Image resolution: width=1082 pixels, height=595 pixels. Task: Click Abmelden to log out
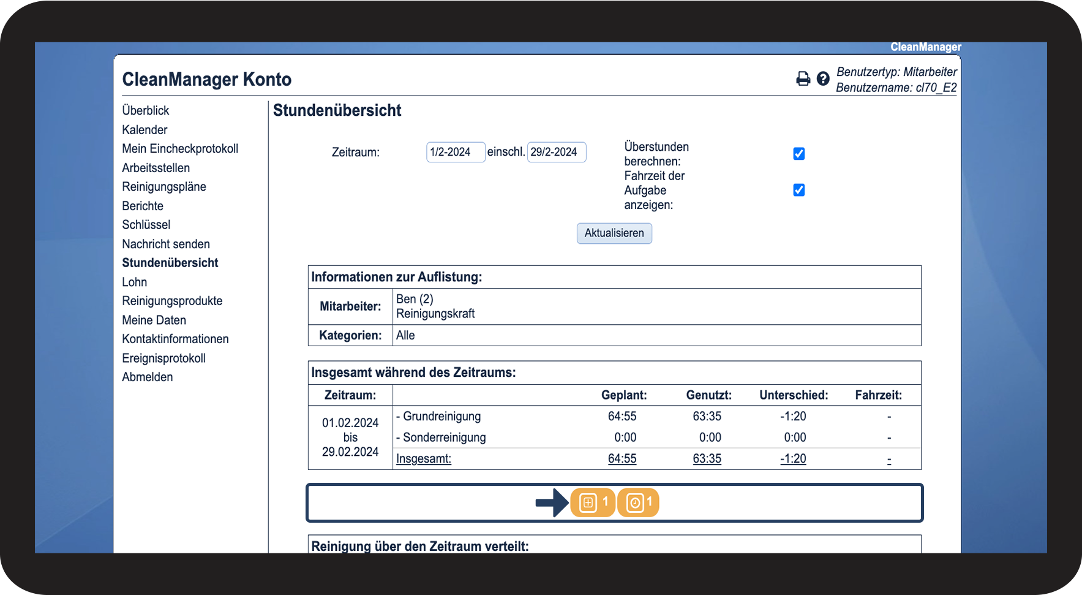coord(148,377)
